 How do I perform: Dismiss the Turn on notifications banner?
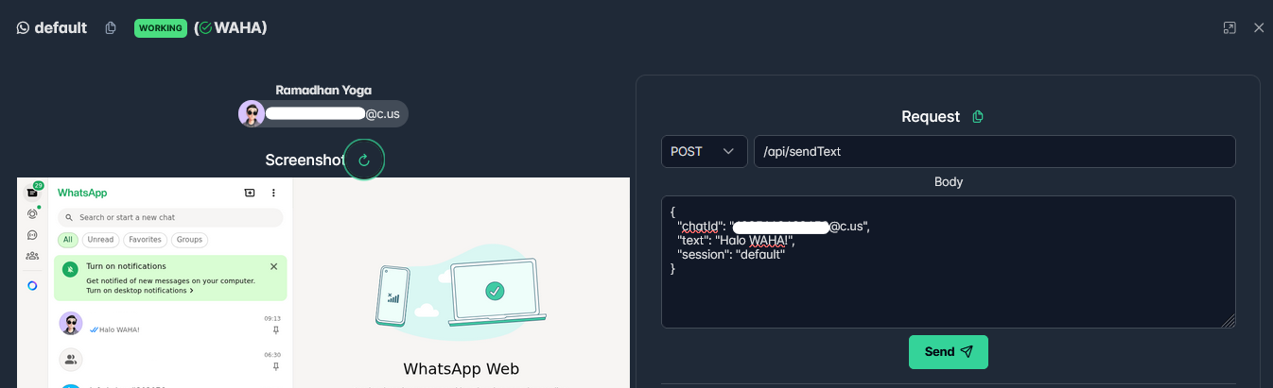tap(274, 266)
